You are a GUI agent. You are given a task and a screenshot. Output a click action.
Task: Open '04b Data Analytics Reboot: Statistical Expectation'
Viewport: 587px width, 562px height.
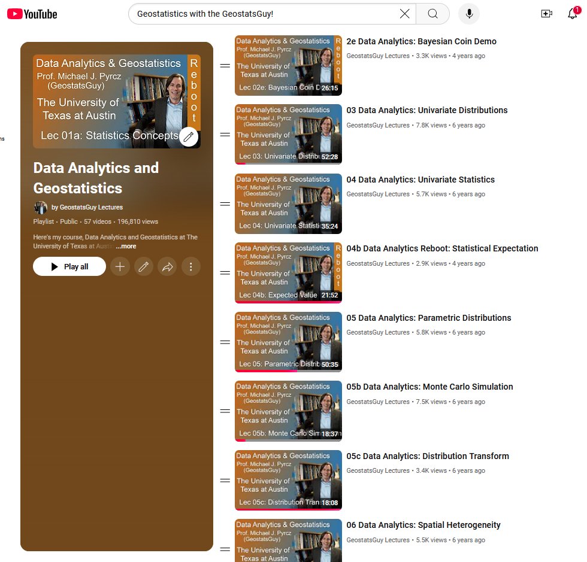coord(442,248)
